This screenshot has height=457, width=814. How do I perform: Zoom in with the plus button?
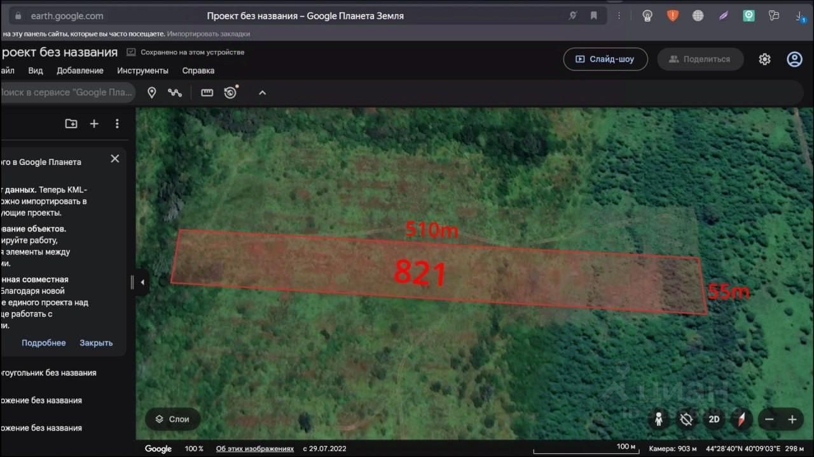tap(792, 420)
